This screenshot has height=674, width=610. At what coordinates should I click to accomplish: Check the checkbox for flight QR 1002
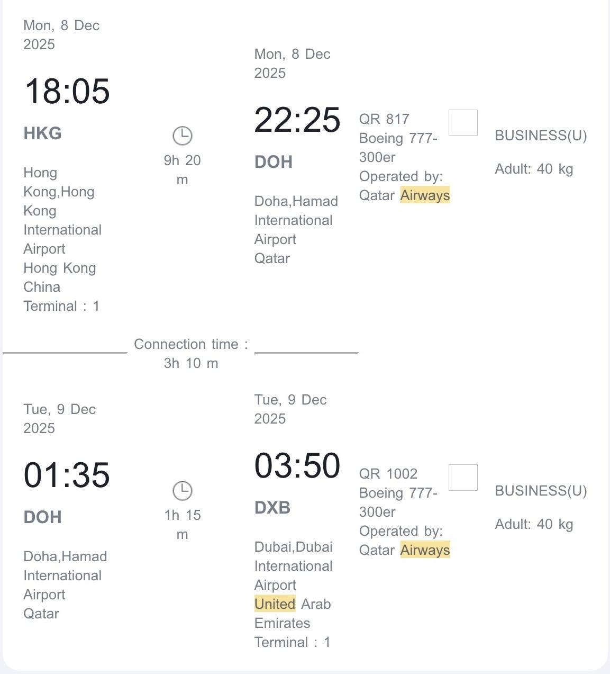click(463, 477)
